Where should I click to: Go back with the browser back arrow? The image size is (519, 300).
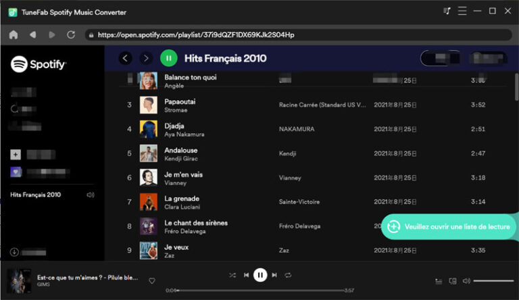coord(32,34)
